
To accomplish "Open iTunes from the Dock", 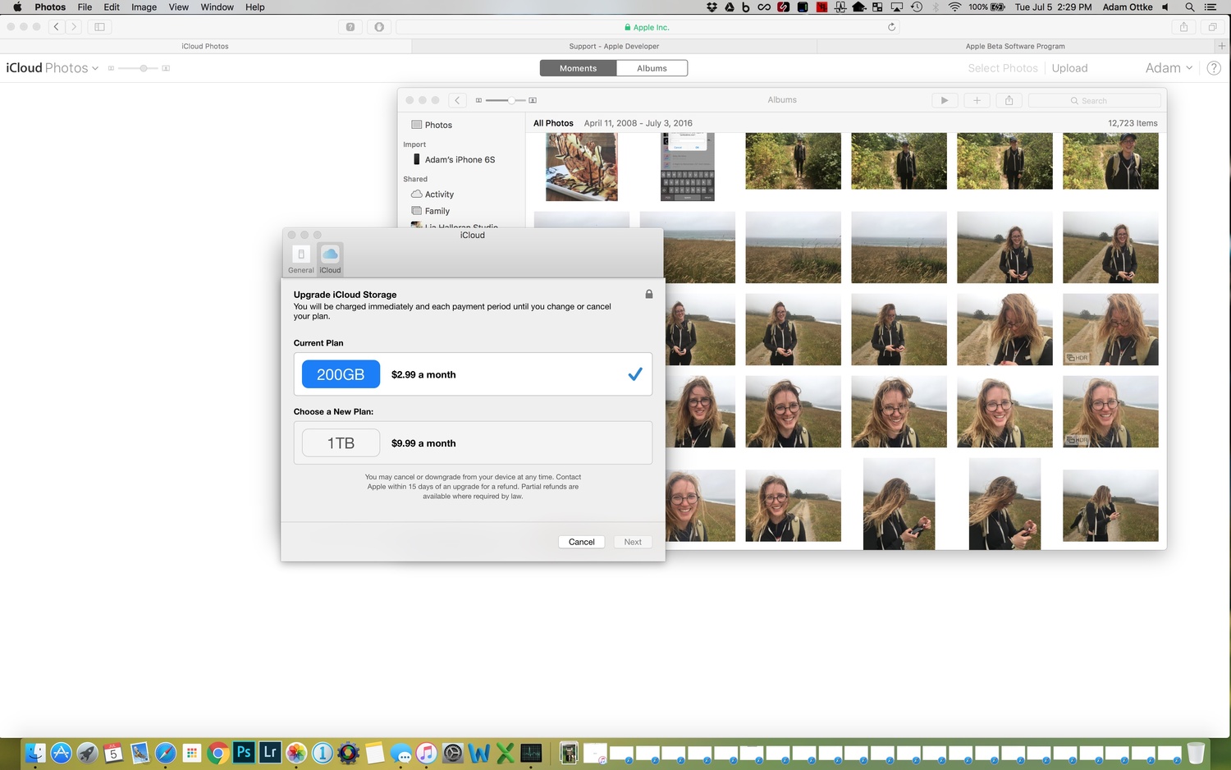I will (427, 752).
